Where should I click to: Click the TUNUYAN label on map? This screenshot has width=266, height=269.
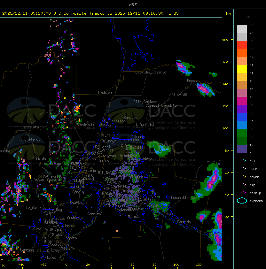(68, 249)
